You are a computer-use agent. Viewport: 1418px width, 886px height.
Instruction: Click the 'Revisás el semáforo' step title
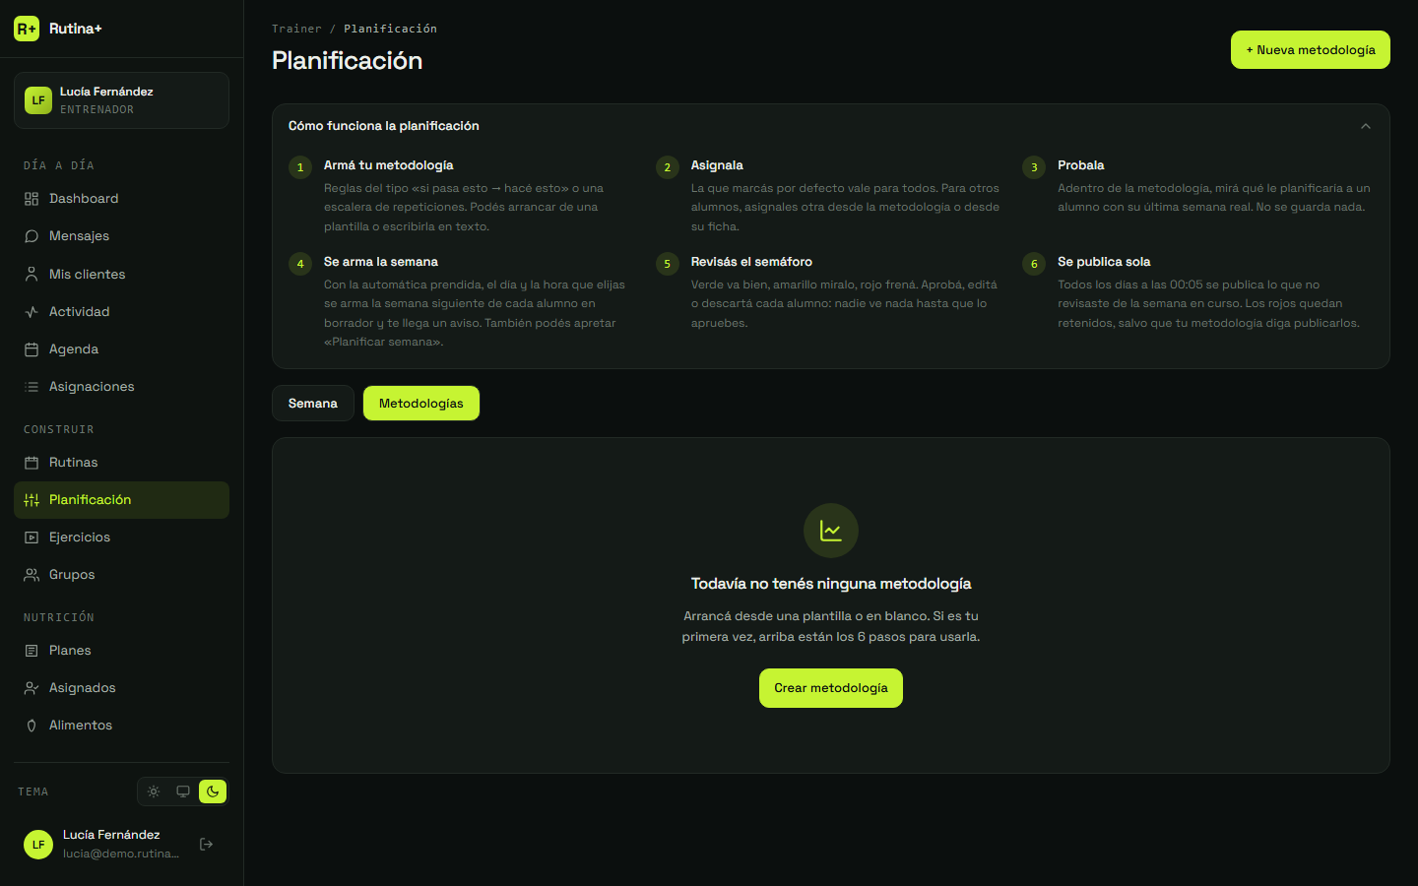[751, 262]
